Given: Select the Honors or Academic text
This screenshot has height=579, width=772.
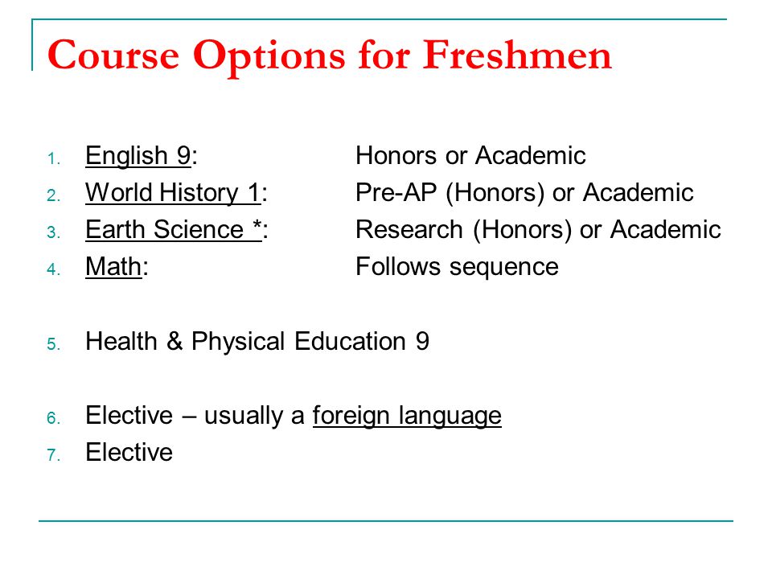Looking at the screenshot, I should click(x=470, y=155).
